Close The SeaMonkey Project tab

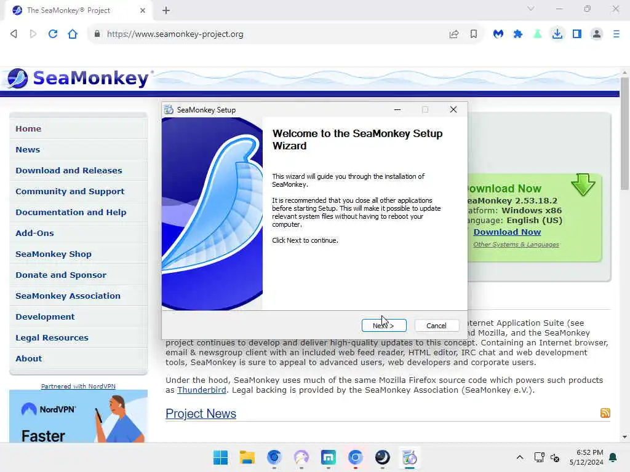click(x=143, y=10)
